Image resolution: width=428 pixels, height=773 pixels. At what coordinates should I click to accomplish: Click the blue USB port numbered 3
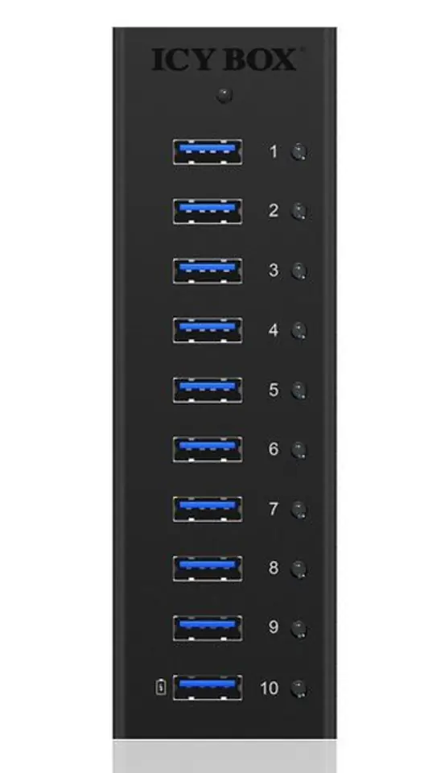(208, 271)
